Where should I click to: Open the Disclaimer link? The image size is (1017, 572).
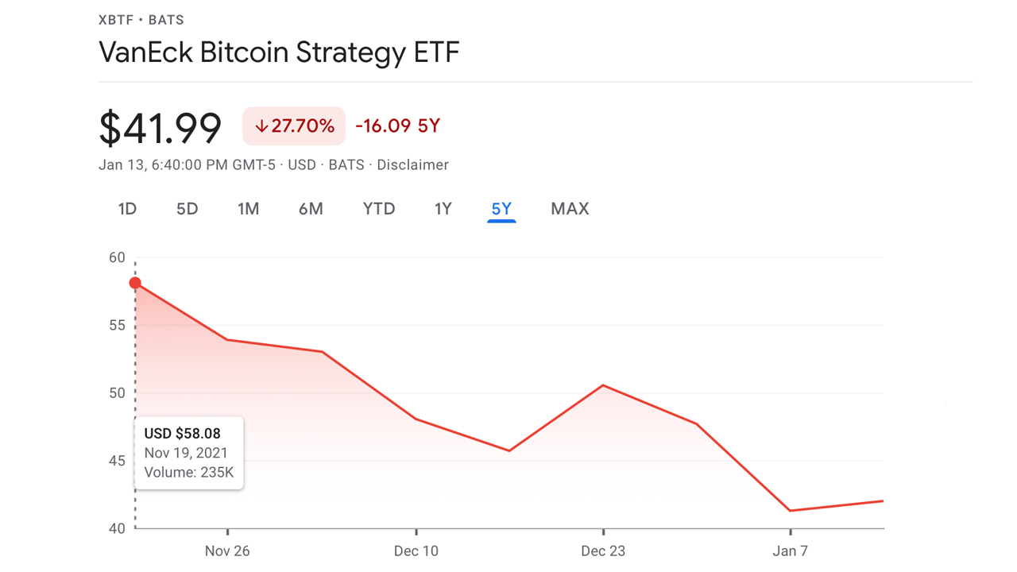pos(412,165)
